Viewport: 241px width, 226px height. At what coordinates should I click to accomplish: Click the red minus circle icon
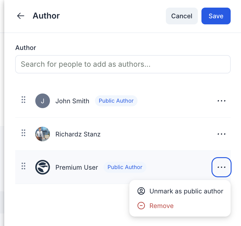click(x=141, y=206)
